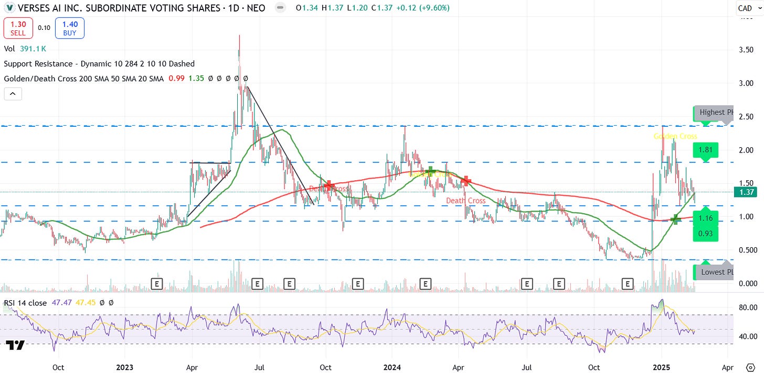The height and width of the screenshot is (373, 764).
Task: Open the earnings E marker above Jul 2023
Action: tap(257, 283)
